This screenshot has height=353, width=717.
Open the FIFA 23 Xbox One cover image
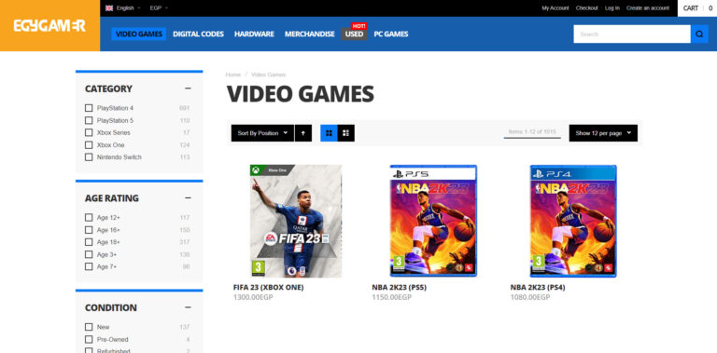point(296,221)
